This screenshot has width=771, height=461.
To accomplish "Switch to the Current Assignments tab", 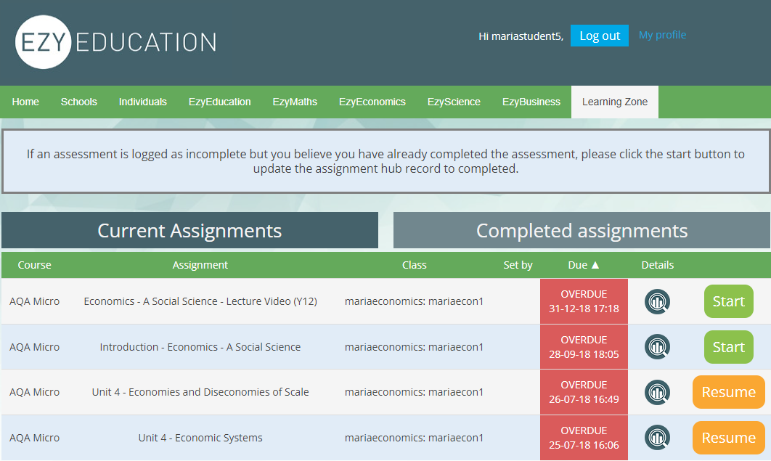I will (x=189, y=231).
